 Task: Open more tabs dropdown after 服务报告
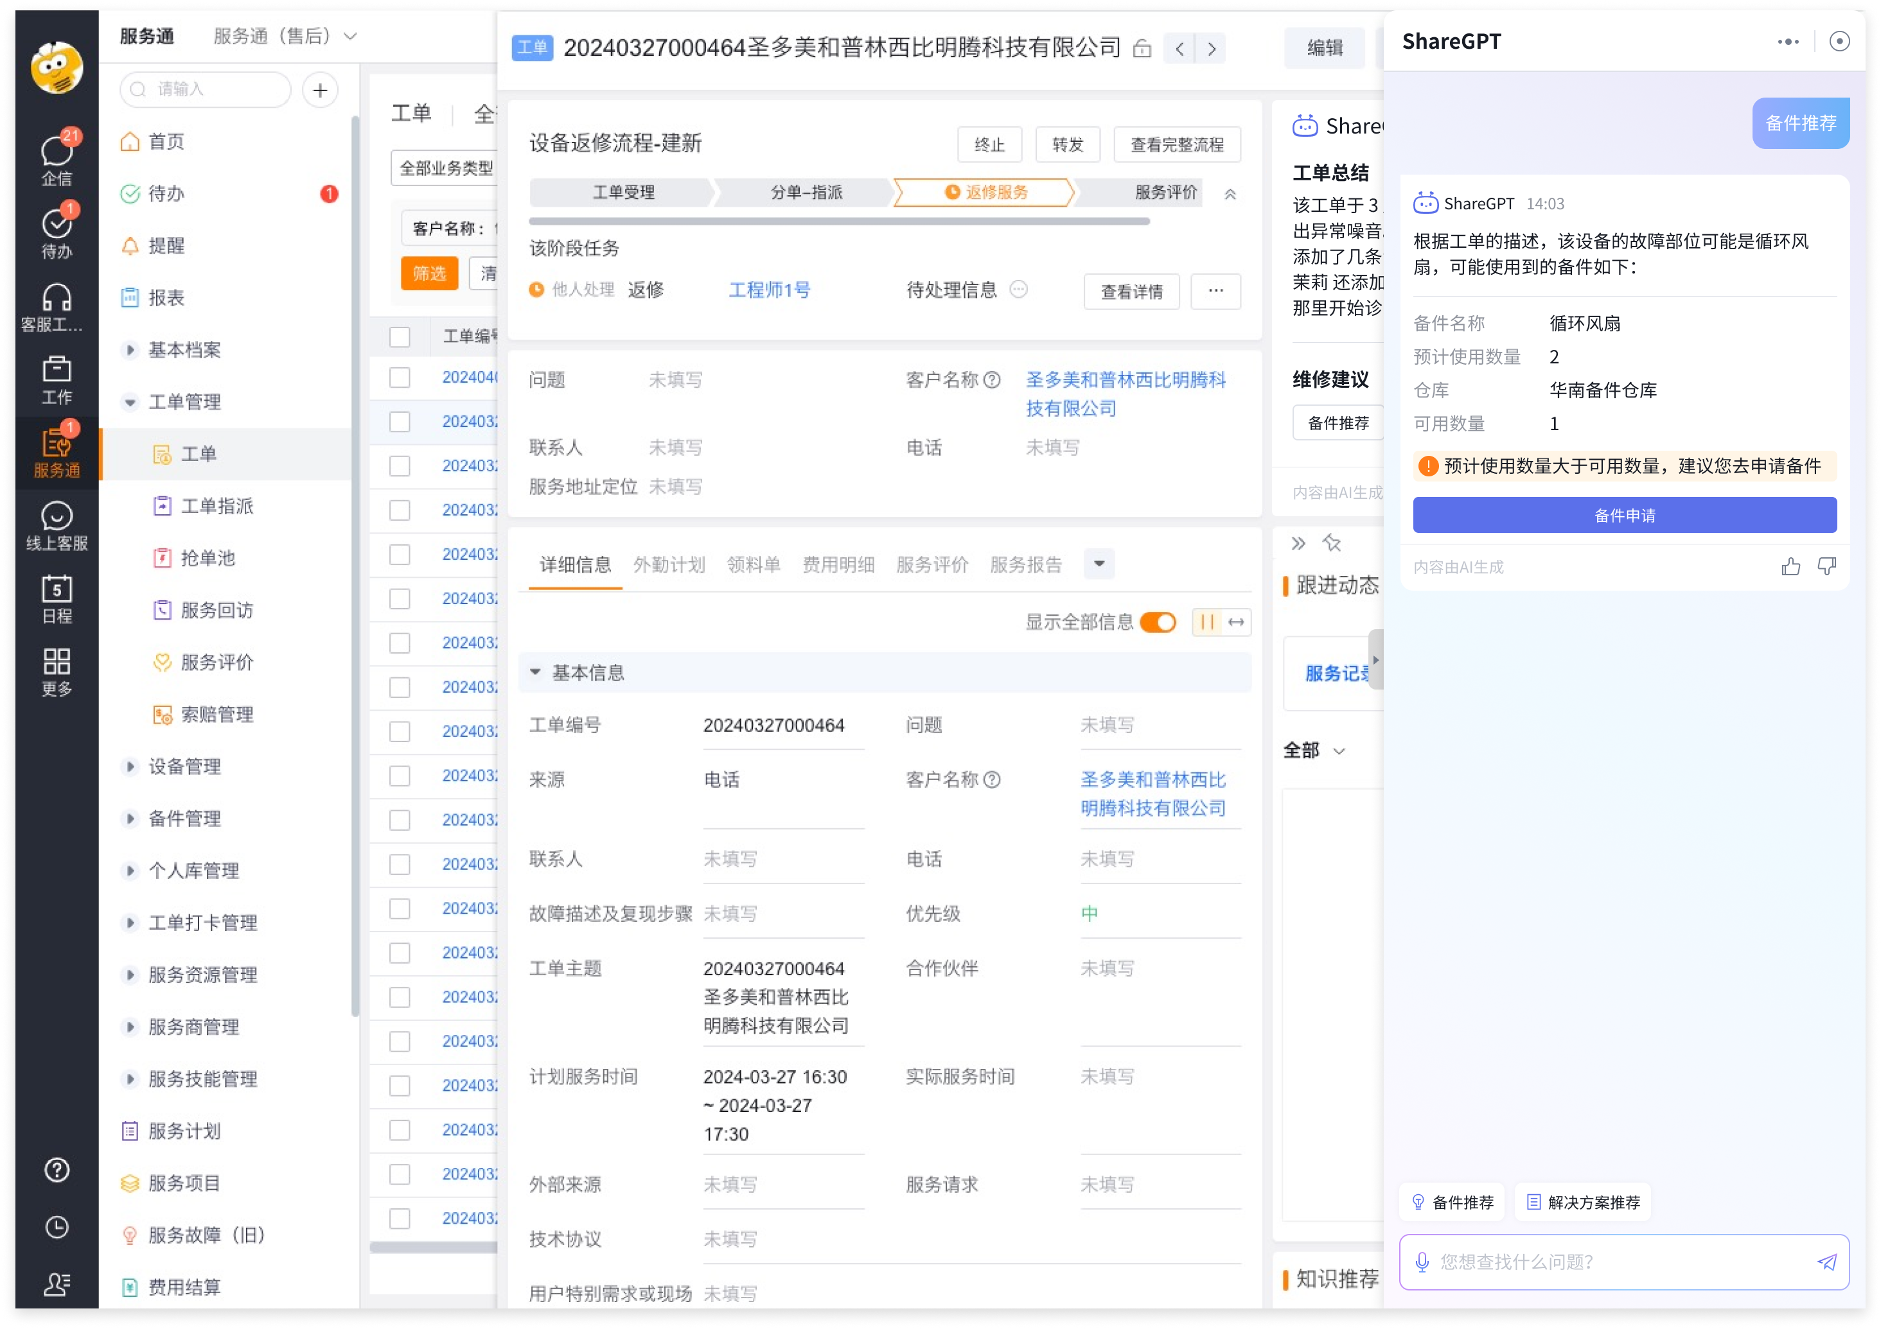point(1099,564)
